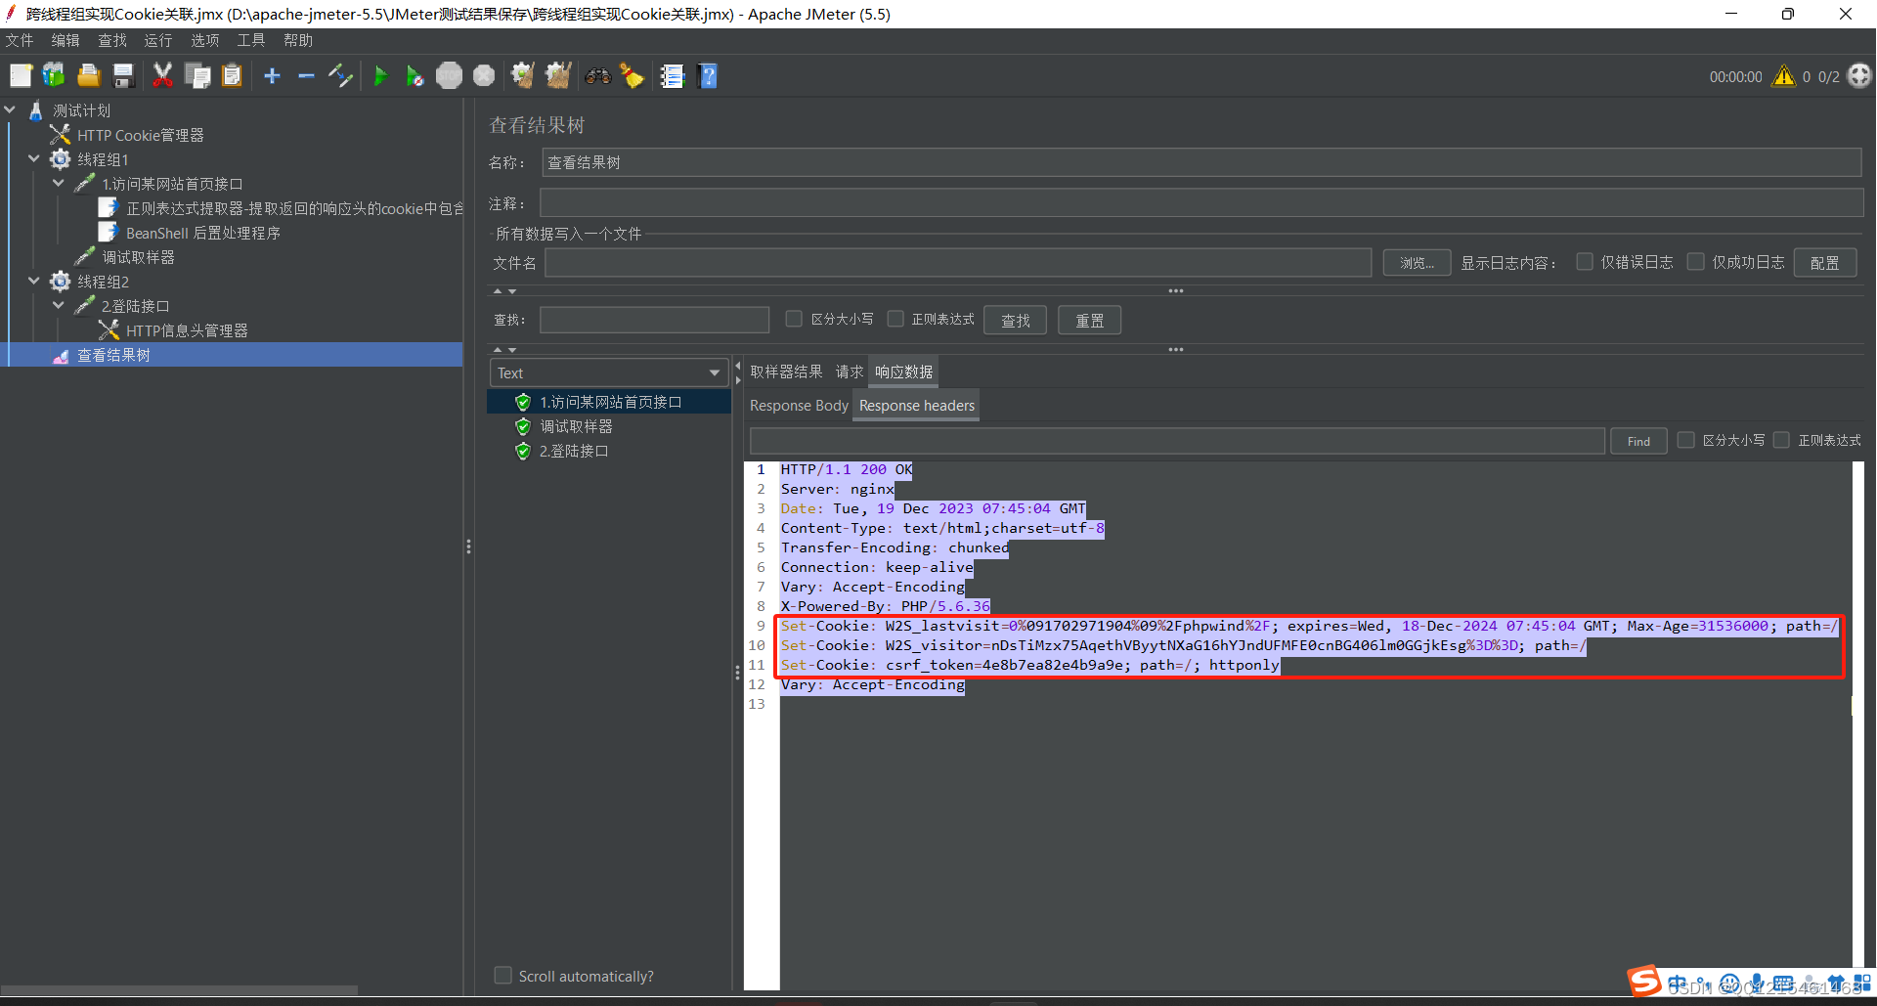
Task: Open the Help question mark icon
Action: pyautogui.click(x=708, y=76)
